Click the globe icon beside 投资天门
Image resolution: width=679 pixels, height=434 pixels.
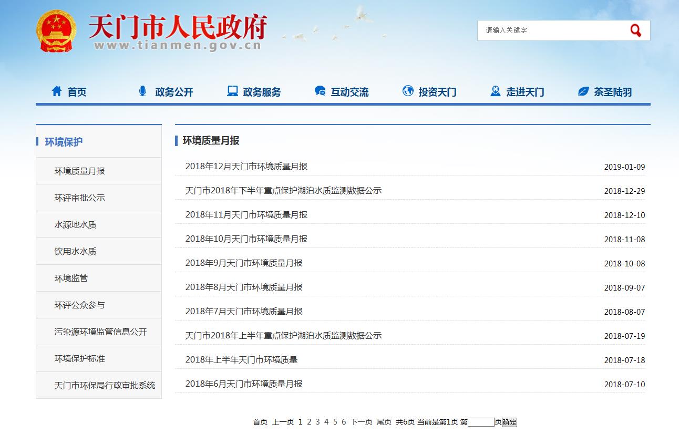tap(408, 91)
